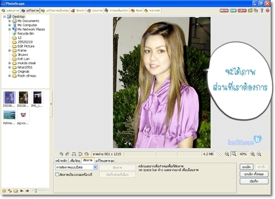Expand the My Documents node
Screen dimensions: 275x199
pyautogui.click(x=9, y=21)
